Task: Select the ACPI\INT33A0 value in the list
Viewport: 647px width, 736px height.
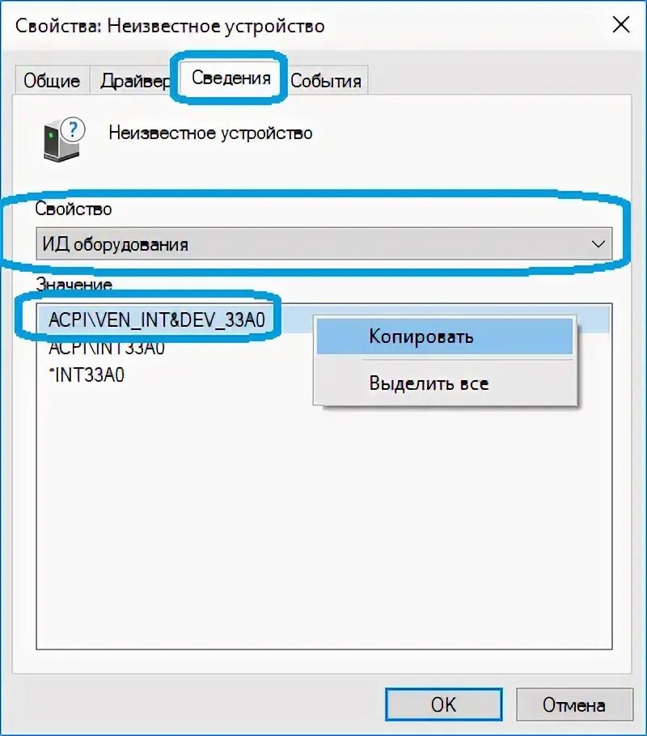Action: (x=107, y=348)
